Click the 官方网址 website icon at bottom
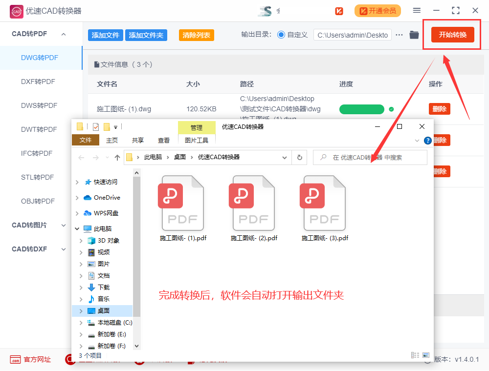 (x=15, y=359)
